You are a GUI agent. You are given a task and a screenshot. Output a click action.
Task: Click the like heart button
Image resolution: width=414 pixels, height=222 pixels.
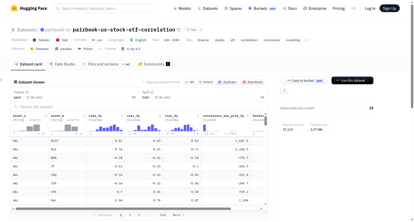(191, 30)
